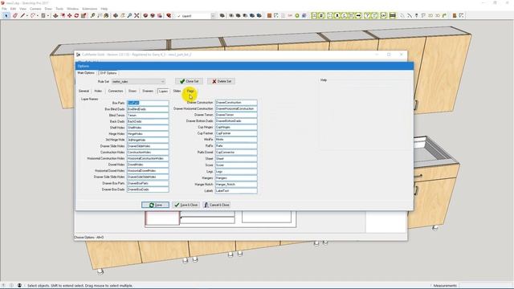Screen dimensions: 514x289
Task: Open the Slides tab
Action: [x=177, y=91]
